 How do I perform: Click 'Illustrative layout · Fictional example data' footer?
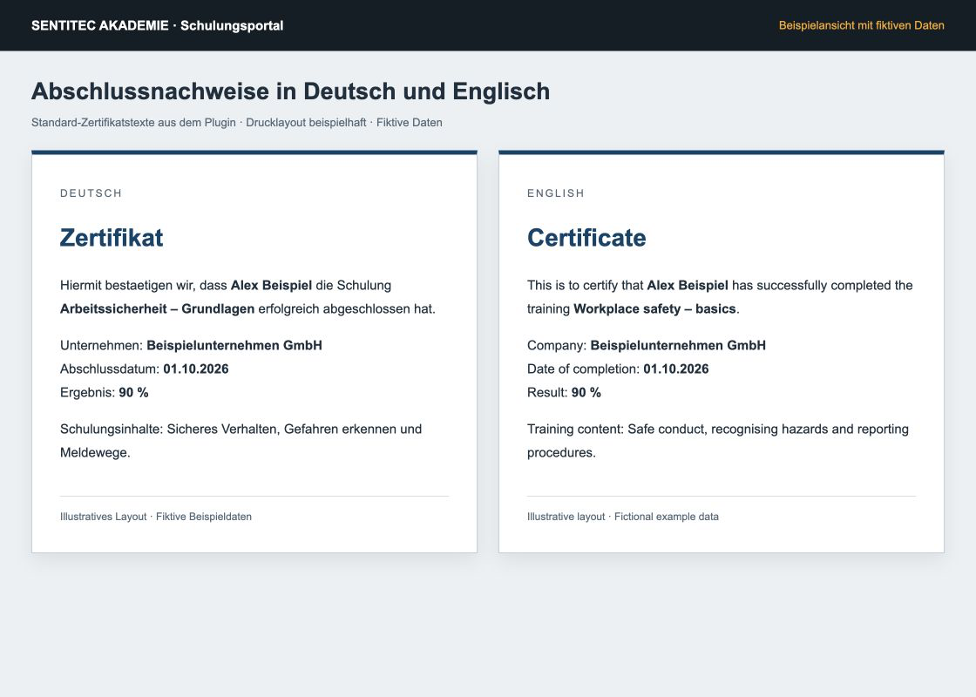pyautogui.click(x=622, y=517)
